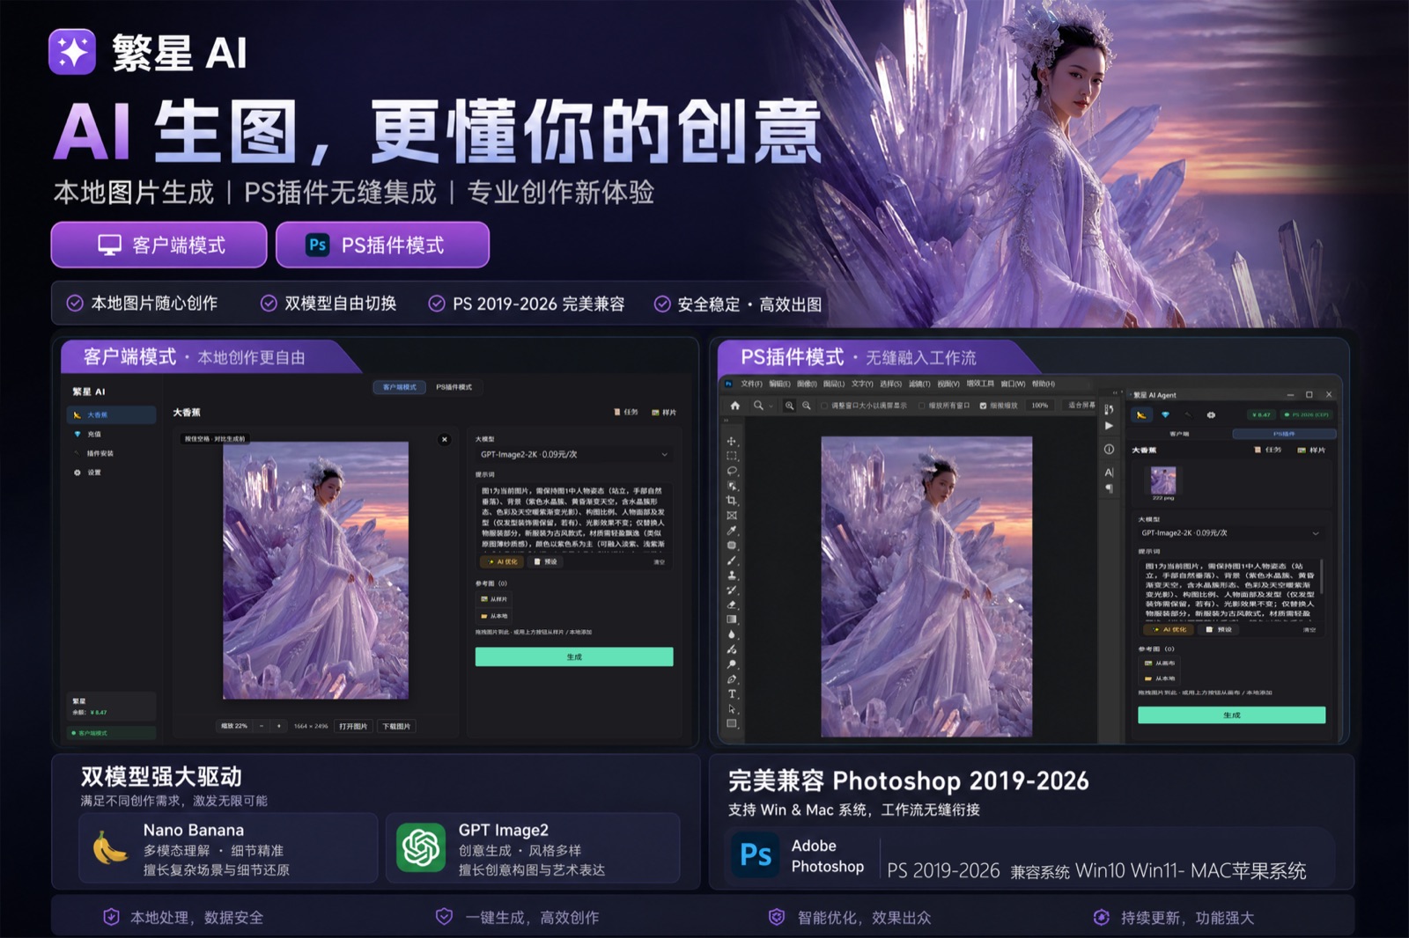Click 100% zoom button in options bar
The image size is (1409, 938).
pyautogui.click(x=1040, y=406)
